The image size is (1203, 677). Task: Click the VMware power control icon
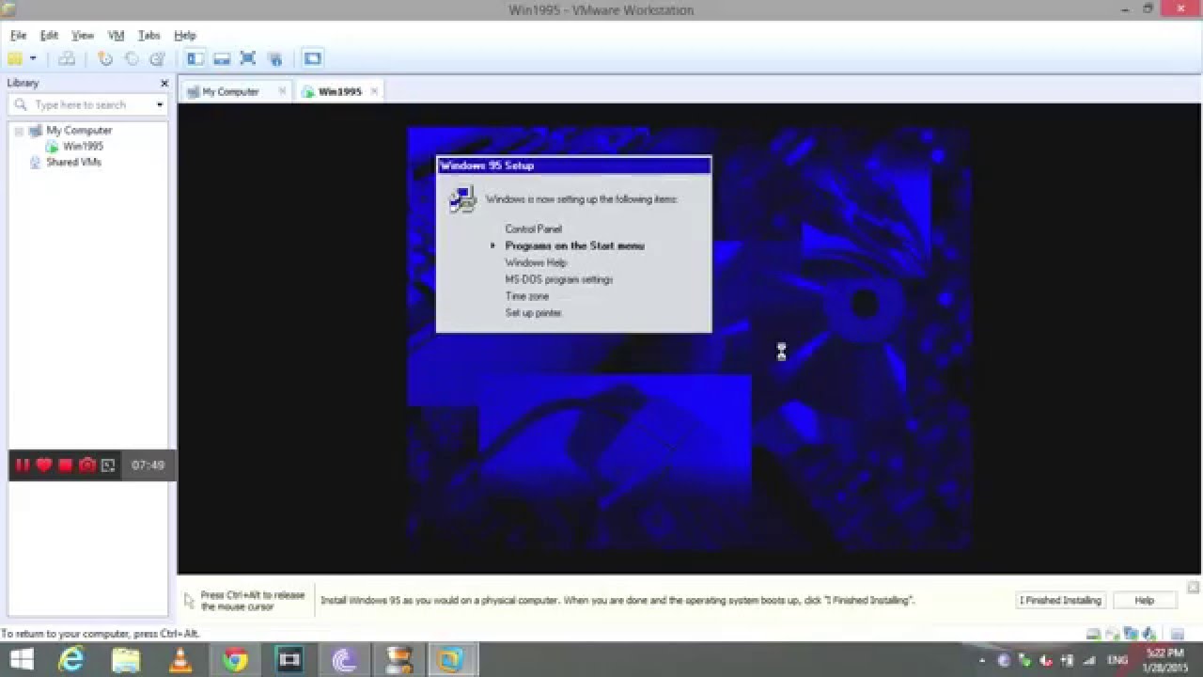click(x=15, y=58)
